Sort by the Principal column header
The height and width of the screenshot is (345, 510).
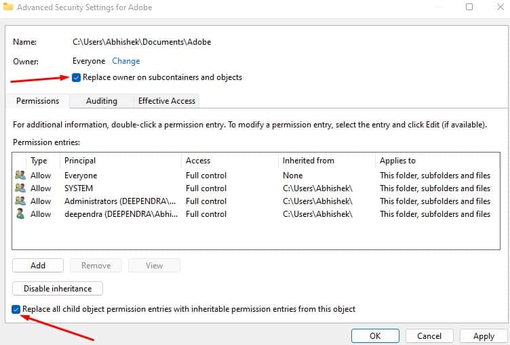(x=121, y=161)
